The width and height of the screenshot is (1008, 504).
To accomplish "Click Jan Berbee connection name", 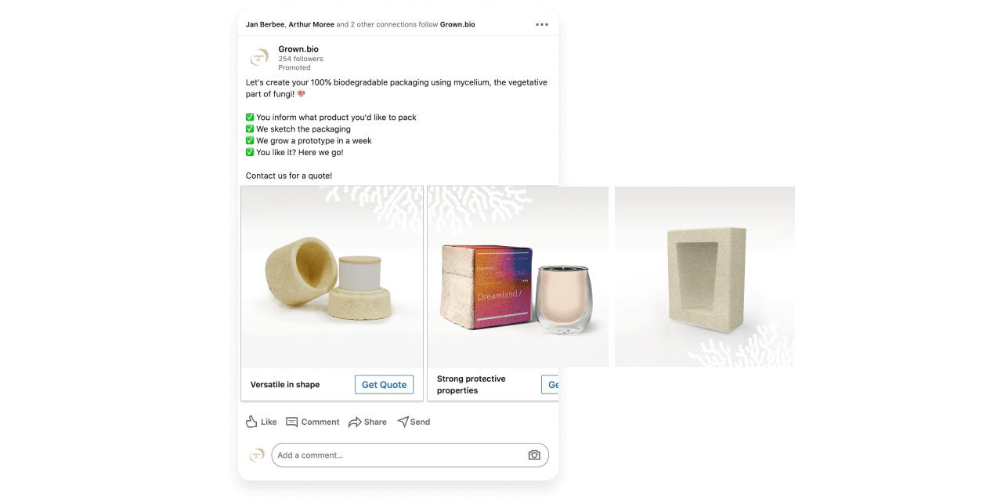I will point(264,24).
